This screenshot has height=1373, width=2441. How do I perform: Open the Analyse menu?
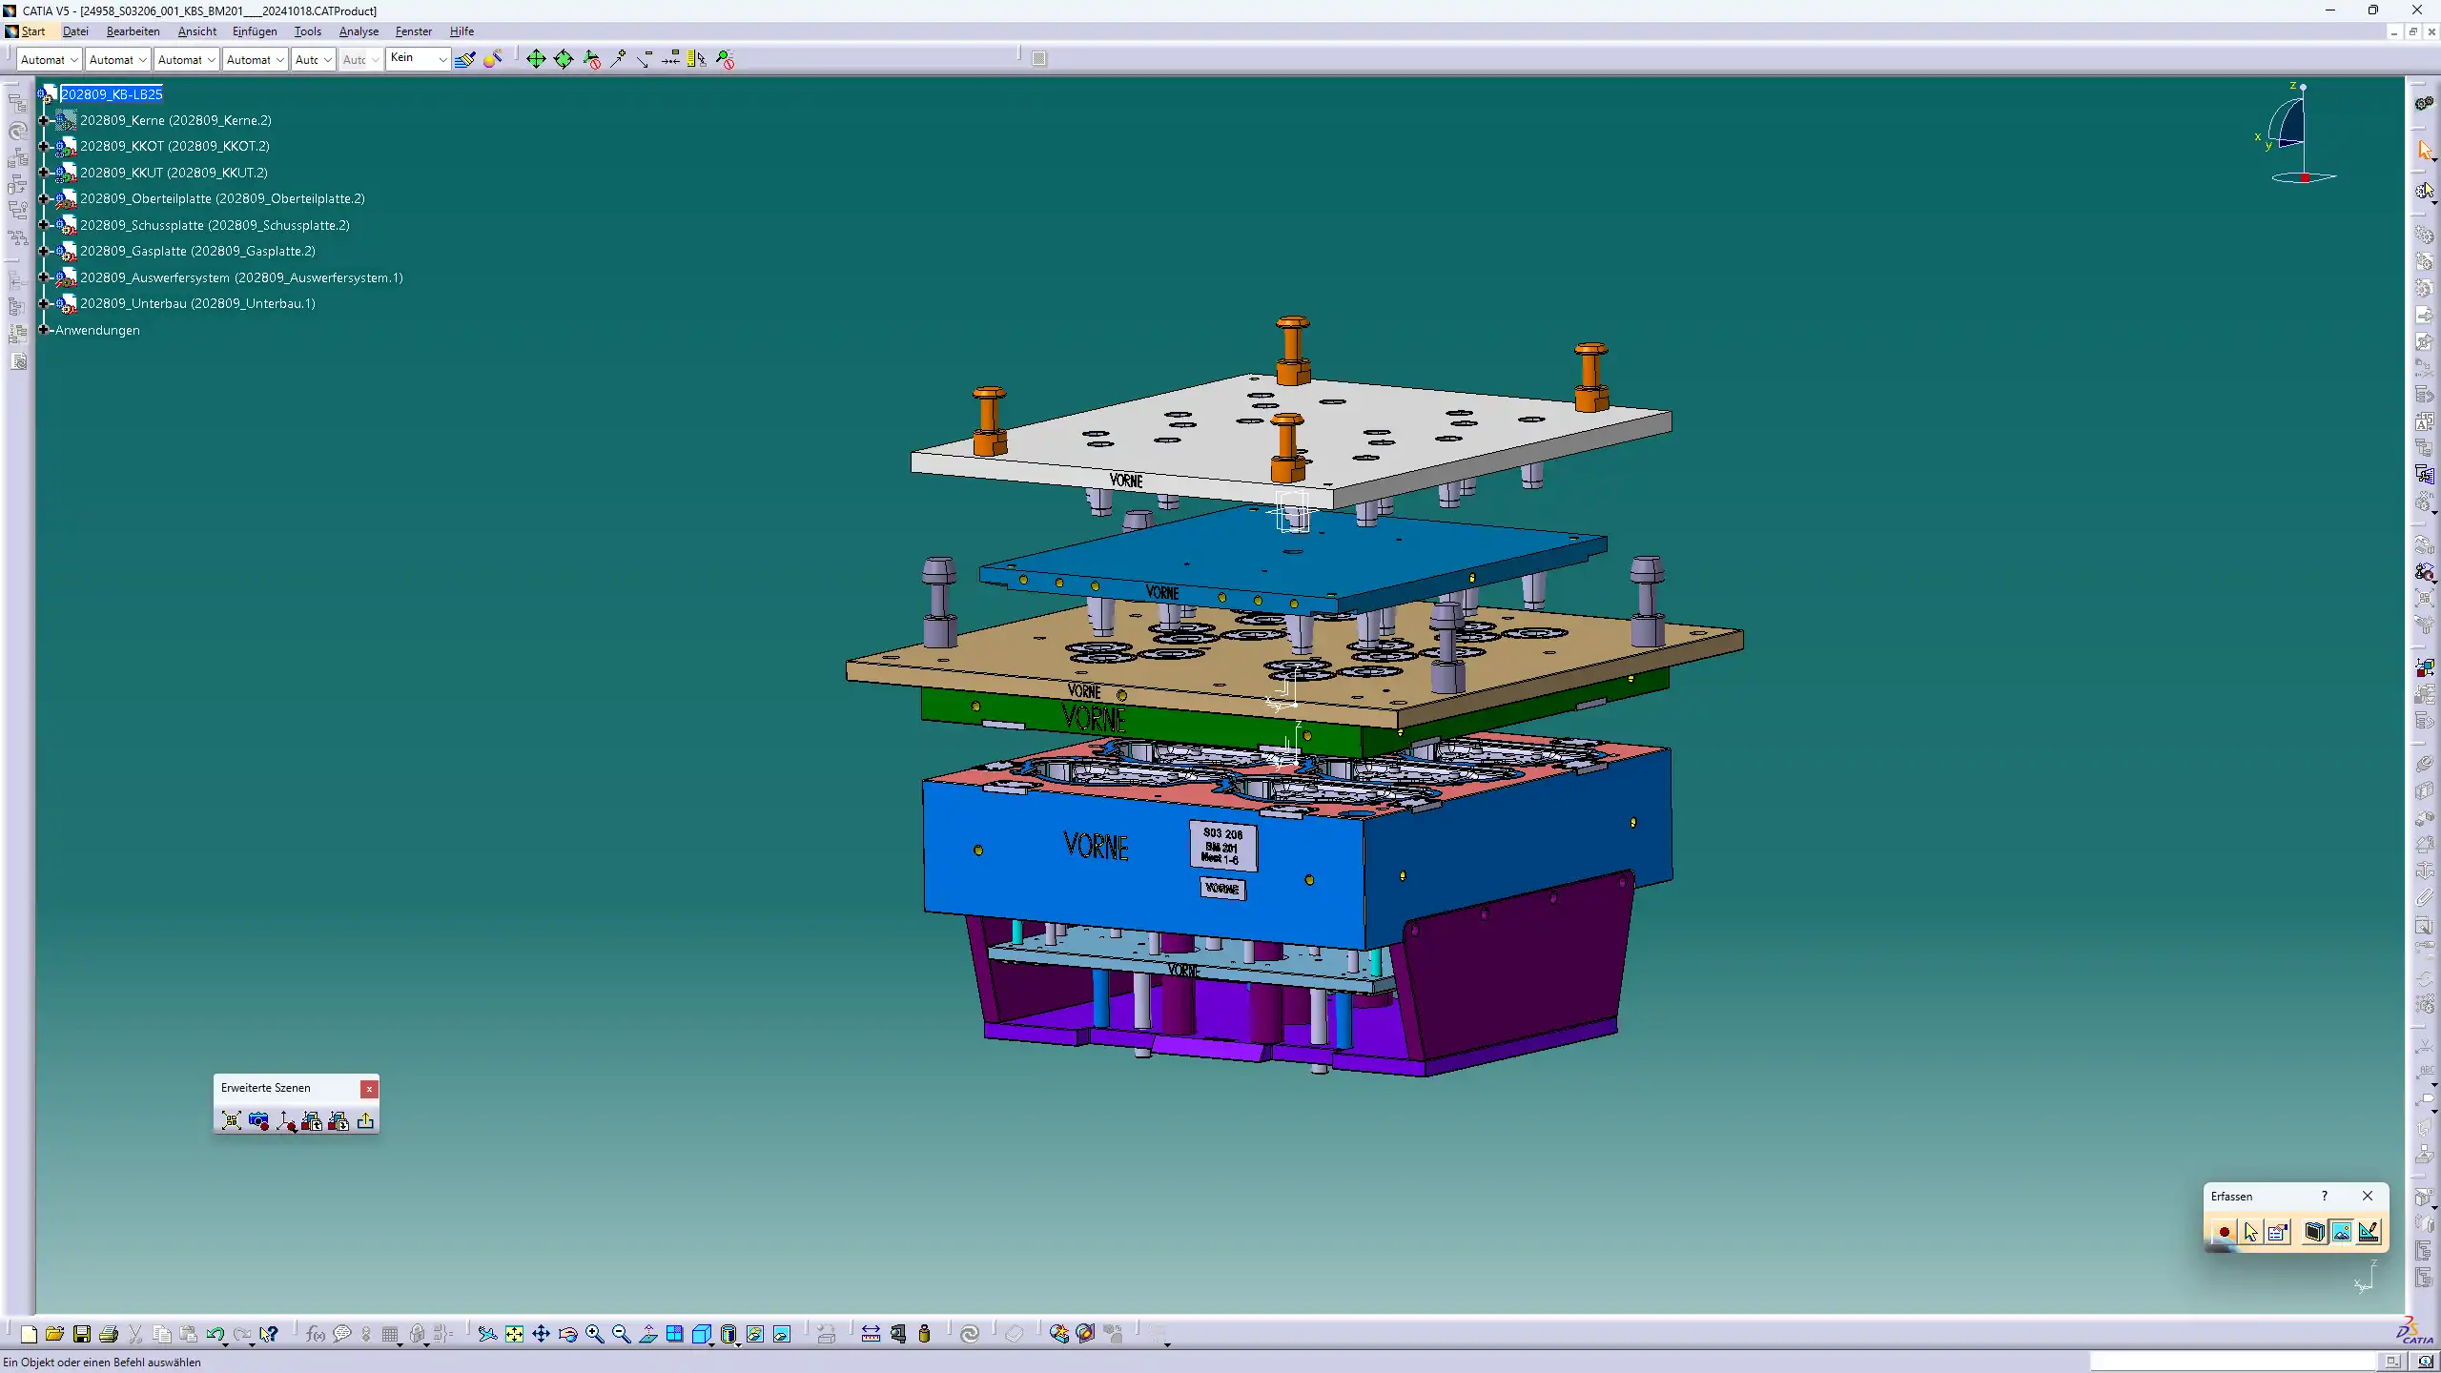click(x=359, y=31)
